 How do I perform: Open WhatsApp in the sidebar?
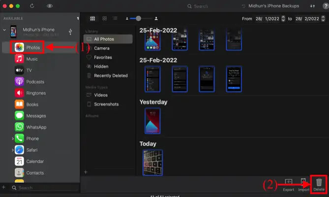[x=35, y=127]
